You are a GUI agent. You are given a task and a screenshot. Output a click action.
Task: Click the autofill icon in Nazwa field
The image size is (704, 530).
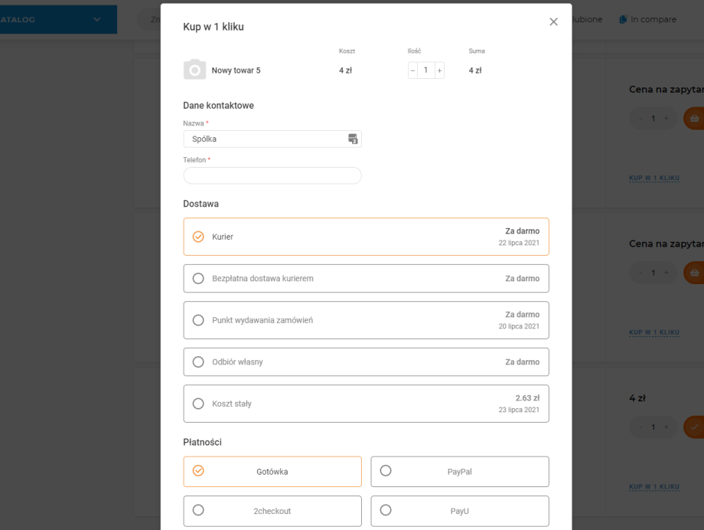pos(353,139)
